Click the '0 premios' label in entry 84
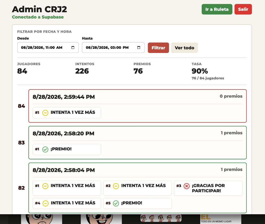The width and height of the screenshot is (265, 224). [231, 96]
